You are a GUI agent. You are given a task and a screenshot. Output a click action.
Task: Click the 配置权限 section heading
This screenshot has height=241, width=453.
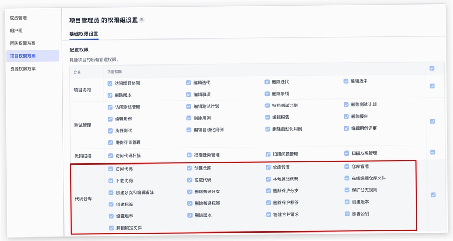(79, 50)
